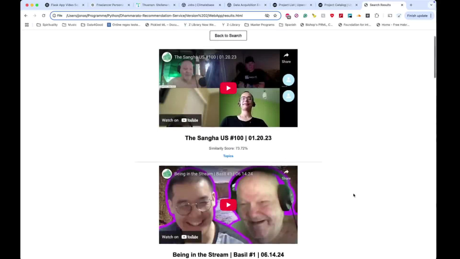Open the pink blocked-circle extension
The width and height of the screenshot is (460, 259).
tap(296, 16)
